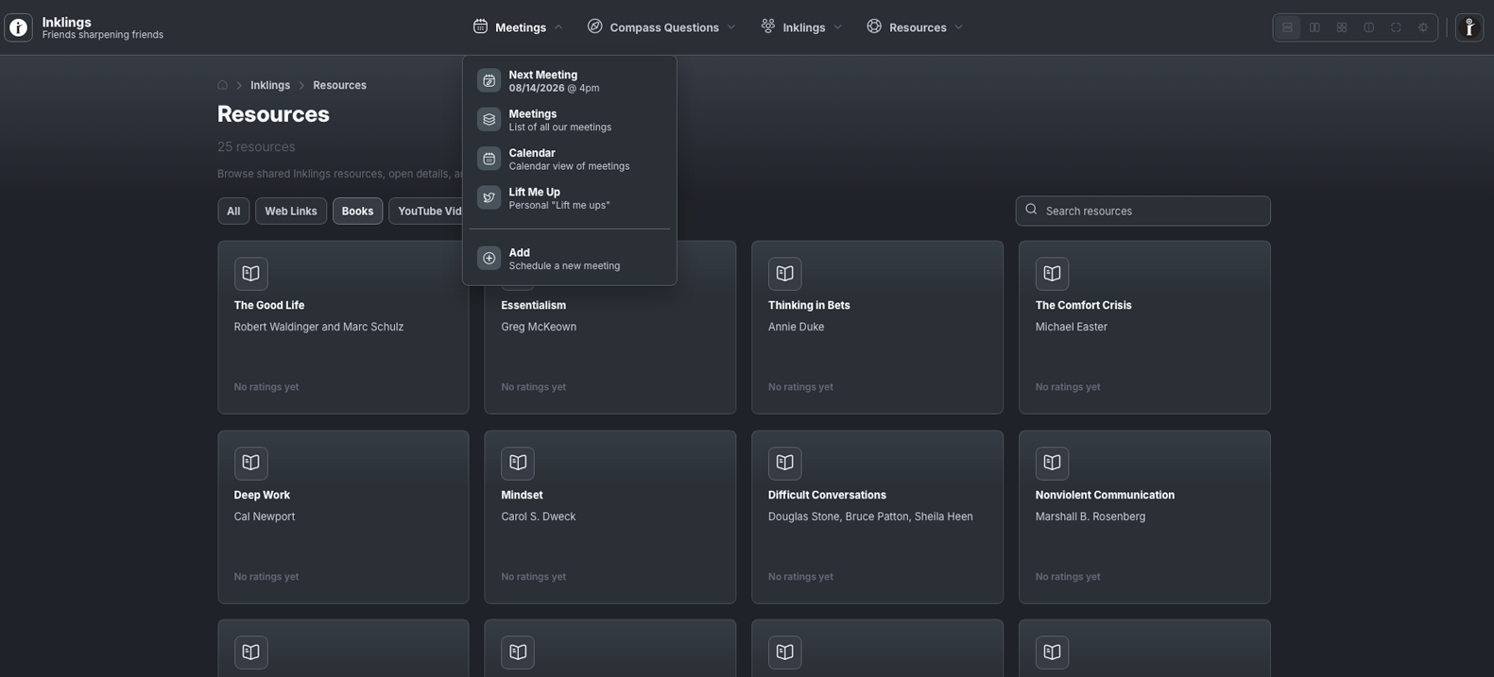Click author name Annie Duke
Viewport: 1494px width, 677px height.
[796, 327]
